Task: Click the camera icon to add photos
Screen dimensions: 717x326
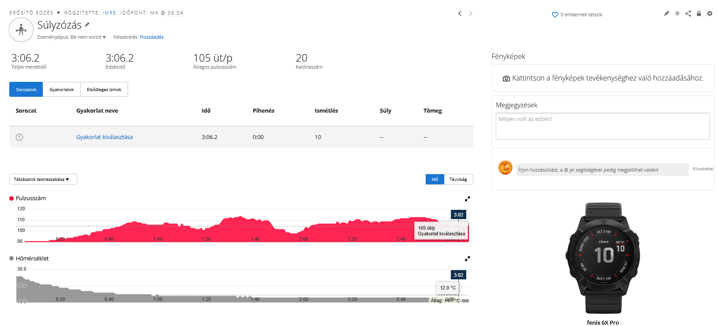Action: coord(506,78)
